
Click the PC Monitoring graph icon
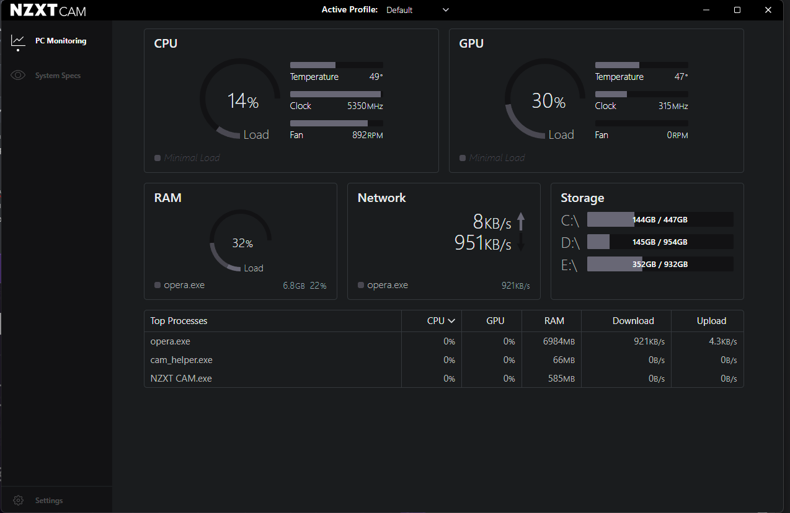pyautogui.click(x=18, y=41)
